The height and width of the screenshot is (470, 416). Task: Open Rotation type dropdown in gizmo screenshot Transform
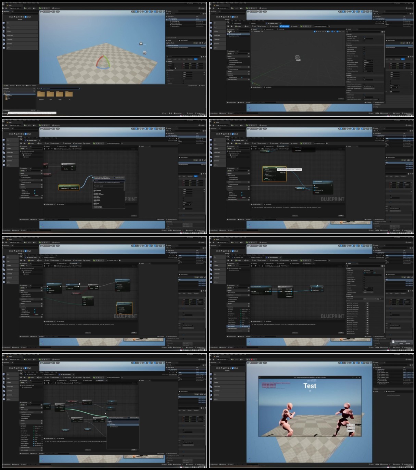click(x=171, y=66)
